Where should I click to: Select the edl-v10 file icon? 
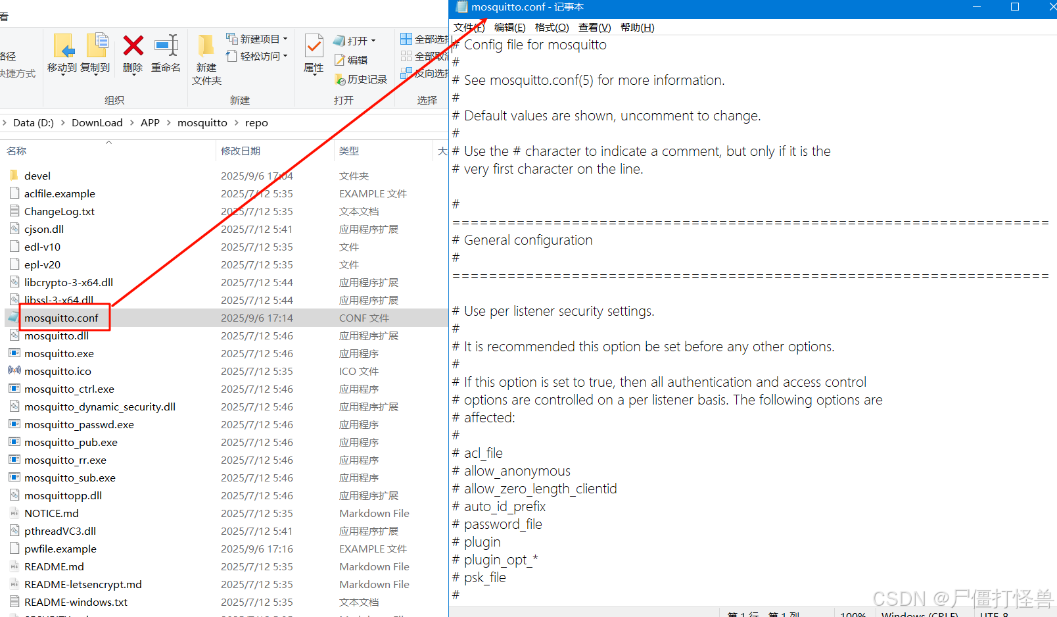(x=14, y=246)
